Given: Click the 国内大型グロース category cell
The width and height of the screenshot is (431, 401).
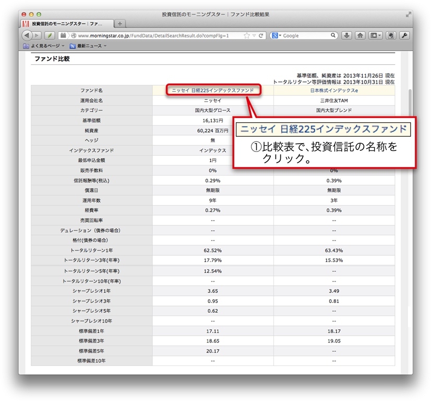Looking at the screenshot, I should click(213, 110).
